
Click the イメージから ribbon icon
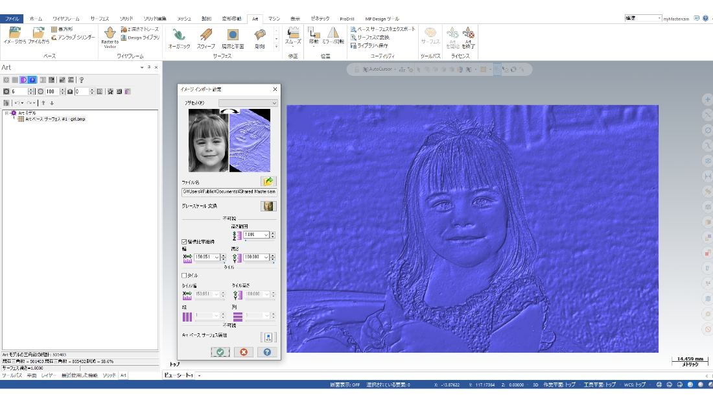[x=14, y=36]
